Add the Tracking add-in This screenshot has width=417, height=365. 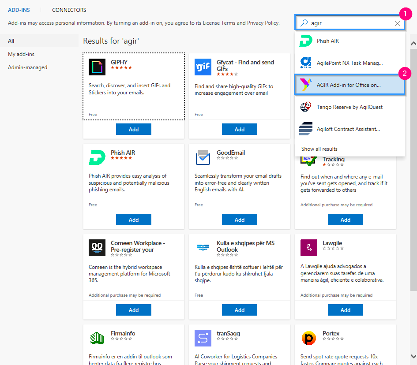pyautogui.click(x=345, y=220)
